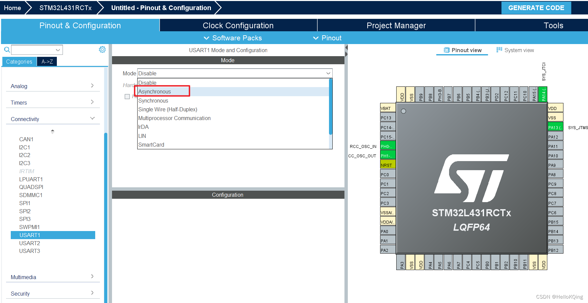This screenshot has height=303, width=588.
Task: Choose Single Wire (Half-Duplex) option
Action: tap(233, 109)
